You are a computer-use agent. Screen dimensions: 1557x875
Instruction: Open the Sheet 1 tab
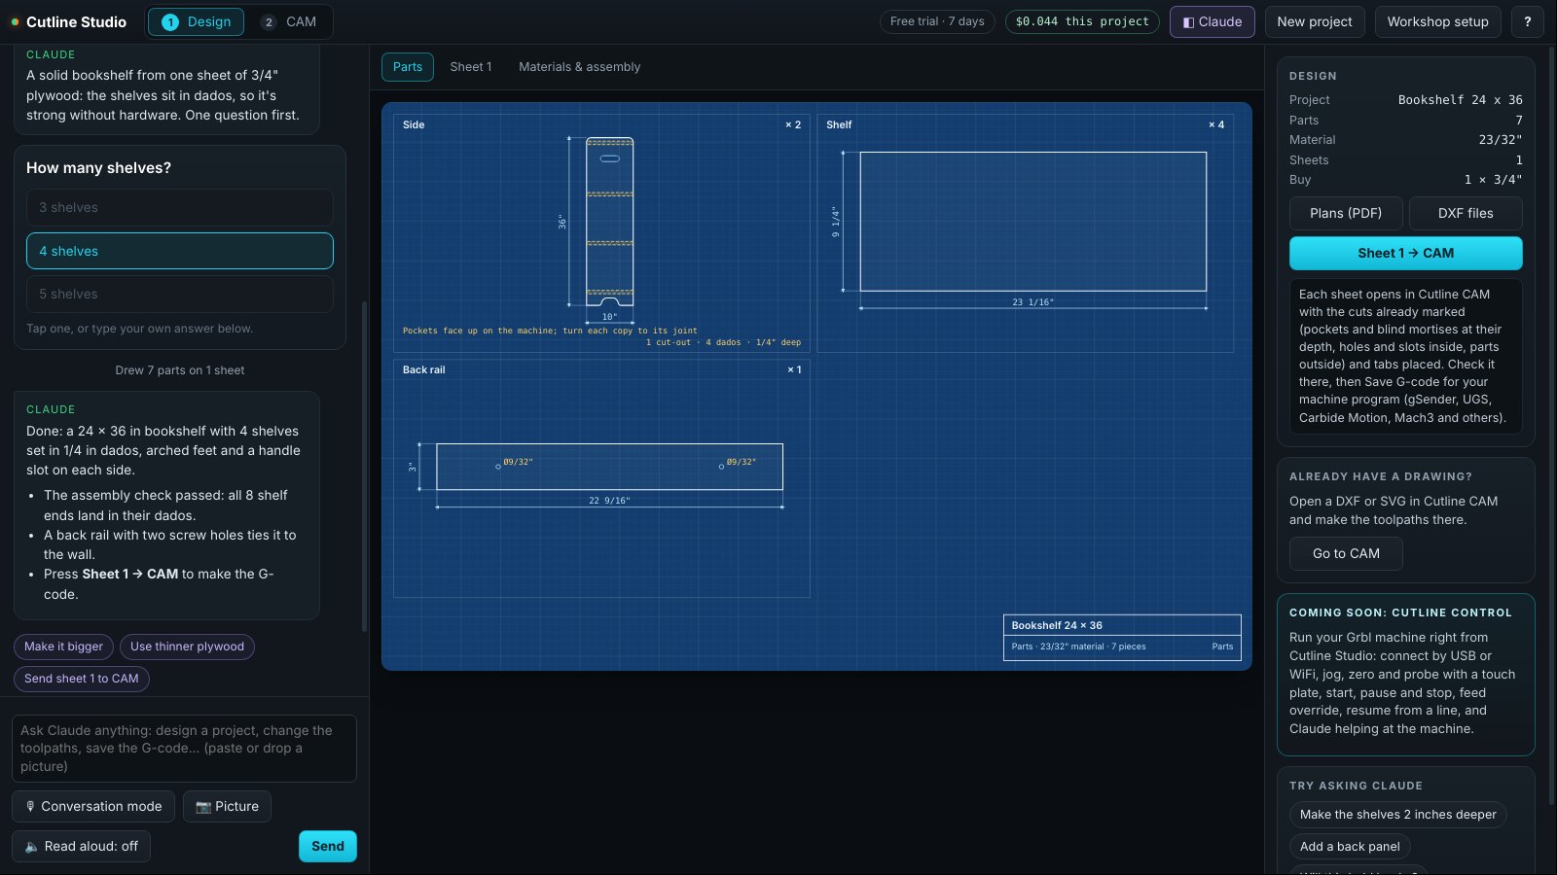pyautogui.click(x=471, y=67)
